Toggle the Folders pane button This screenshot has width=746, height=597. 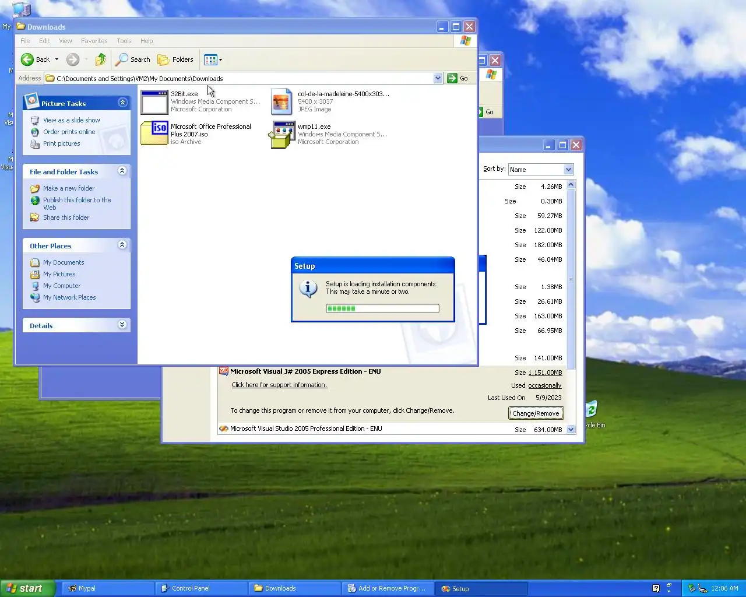175,59
